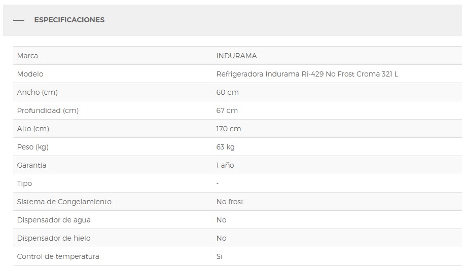The width and height of the screenshot is (462, 266).
Task: Collapse the Especificaciones section dash icon
Action: (19, 20)
